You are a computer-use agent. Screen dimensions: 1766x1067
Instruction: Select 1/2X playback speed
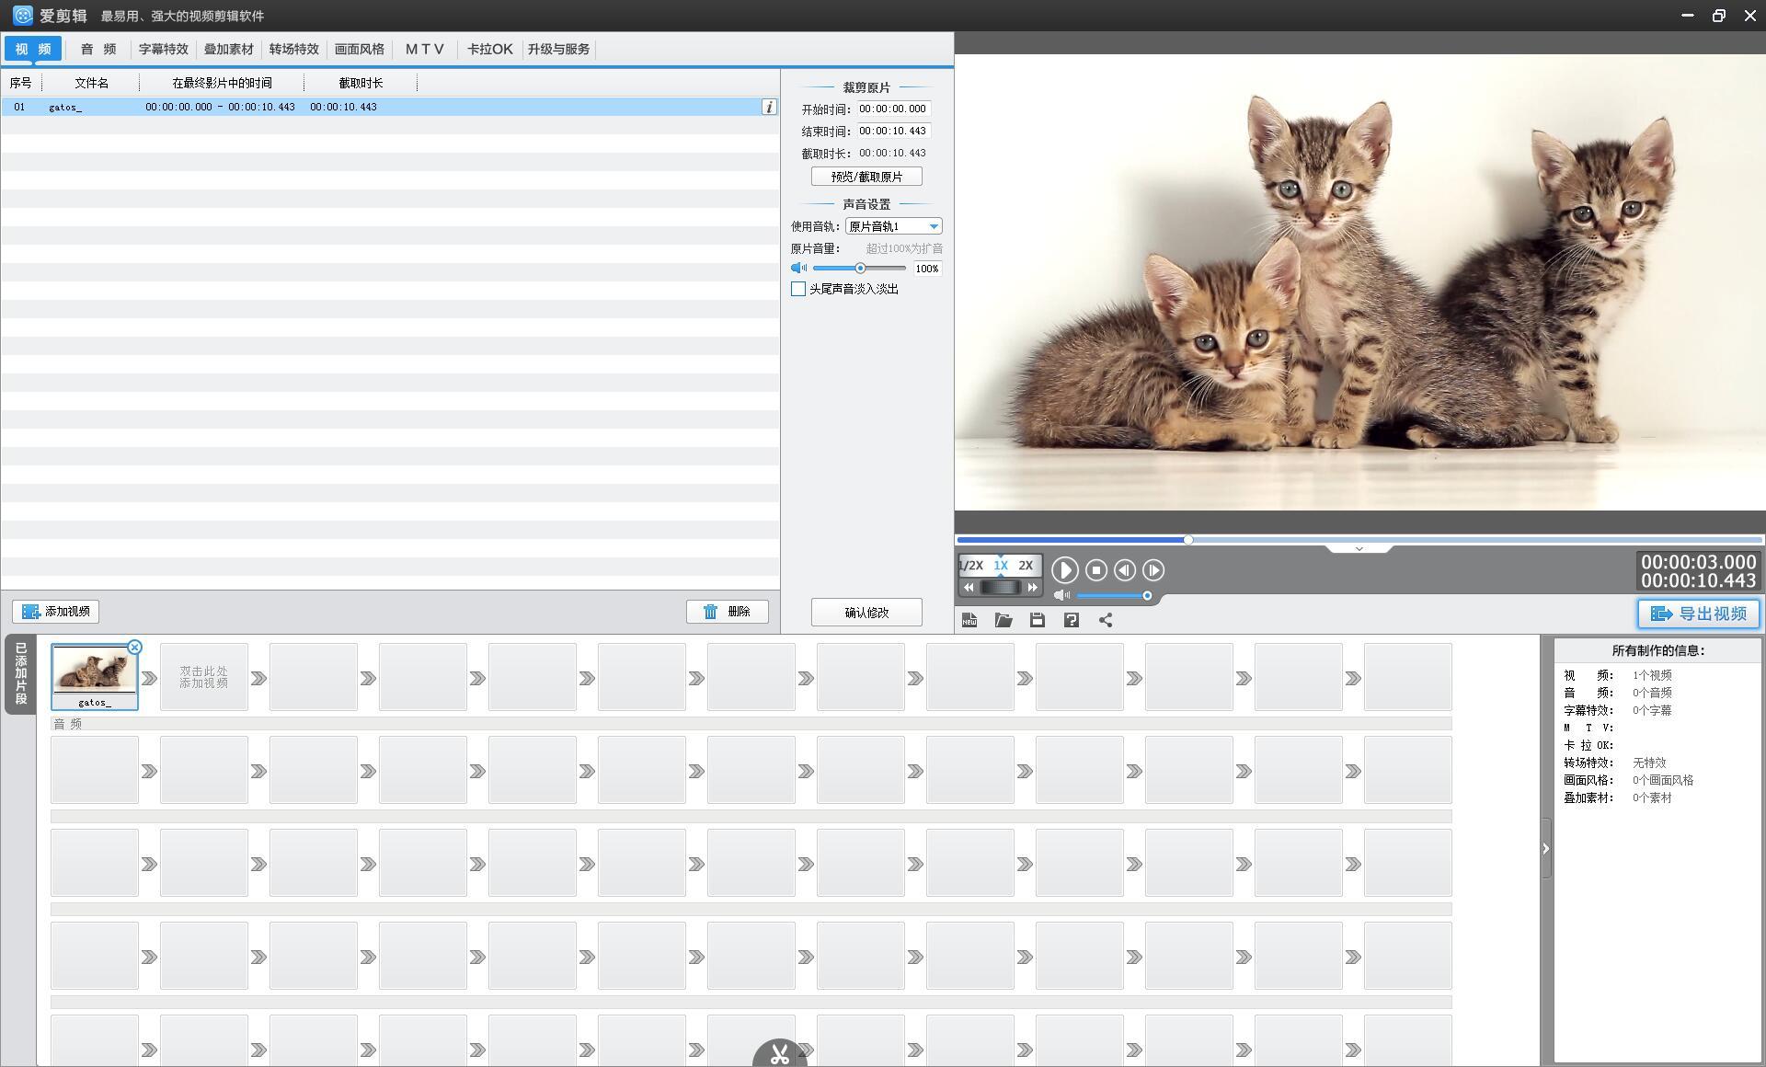coord(971,566)
